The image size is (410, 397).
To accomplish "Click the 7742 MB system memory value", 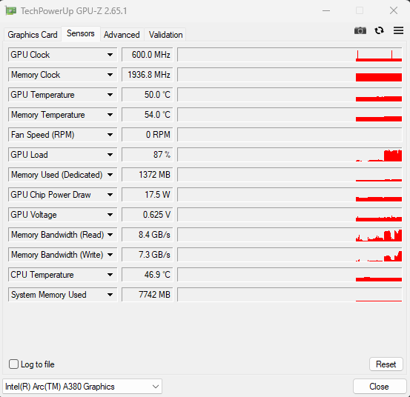I will 148,295.
